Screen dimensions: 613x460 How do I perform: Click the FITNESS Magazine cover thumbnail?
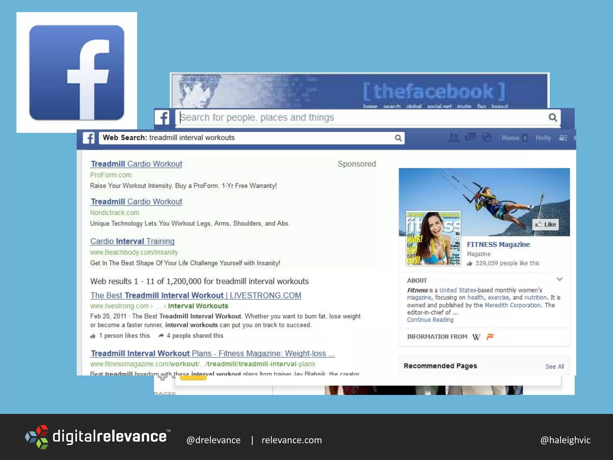[x=433, y=238]
